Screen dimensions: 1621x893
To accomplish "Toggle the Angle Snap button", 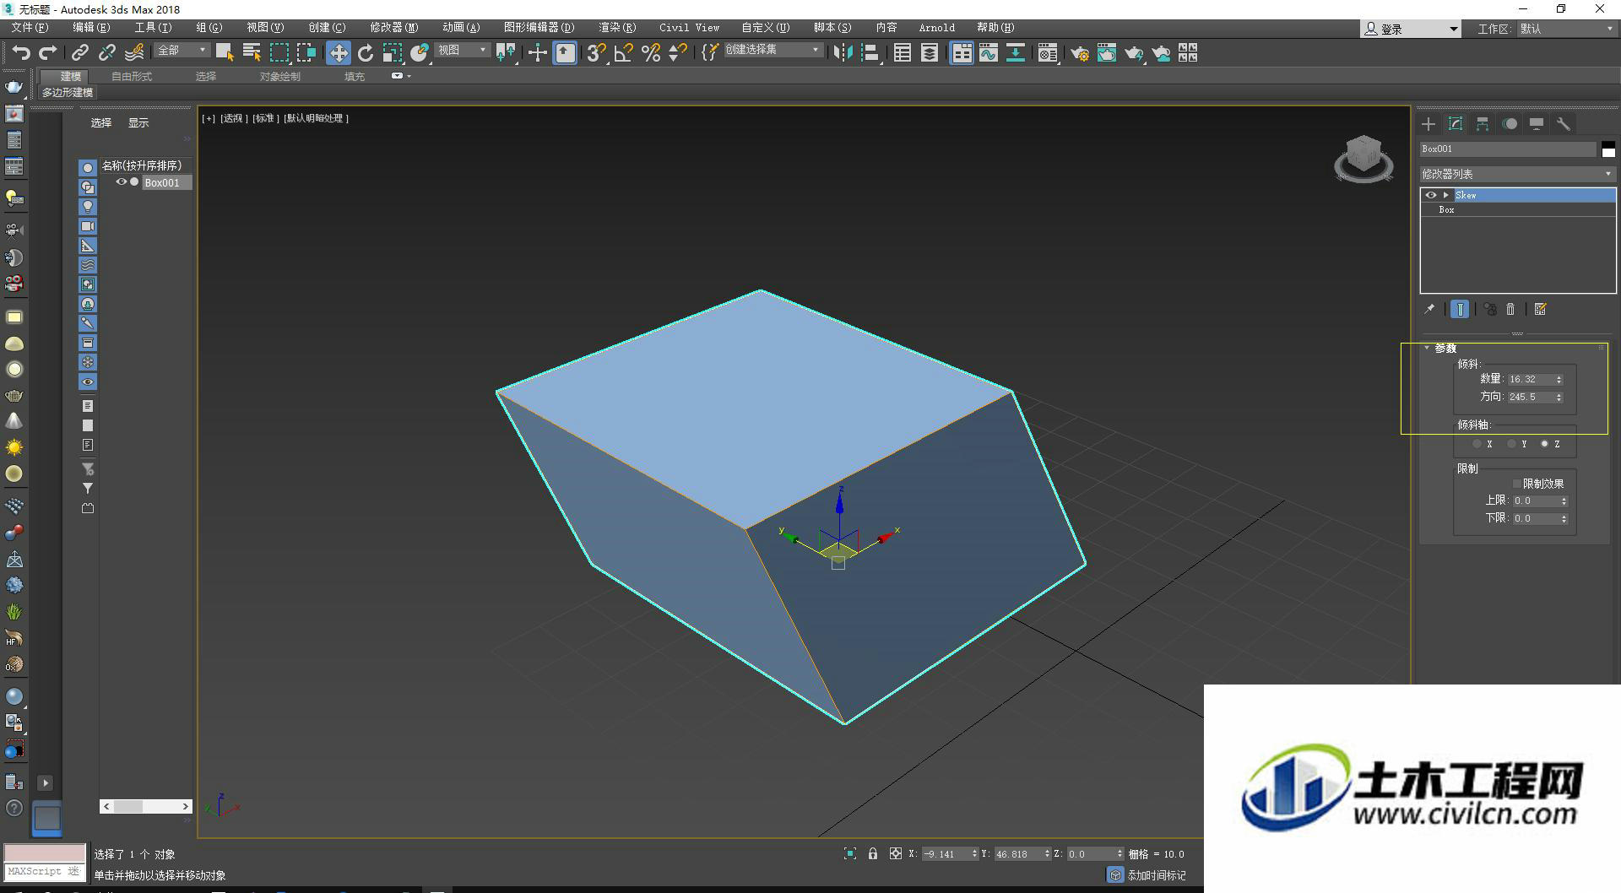I will click(624, 53).
